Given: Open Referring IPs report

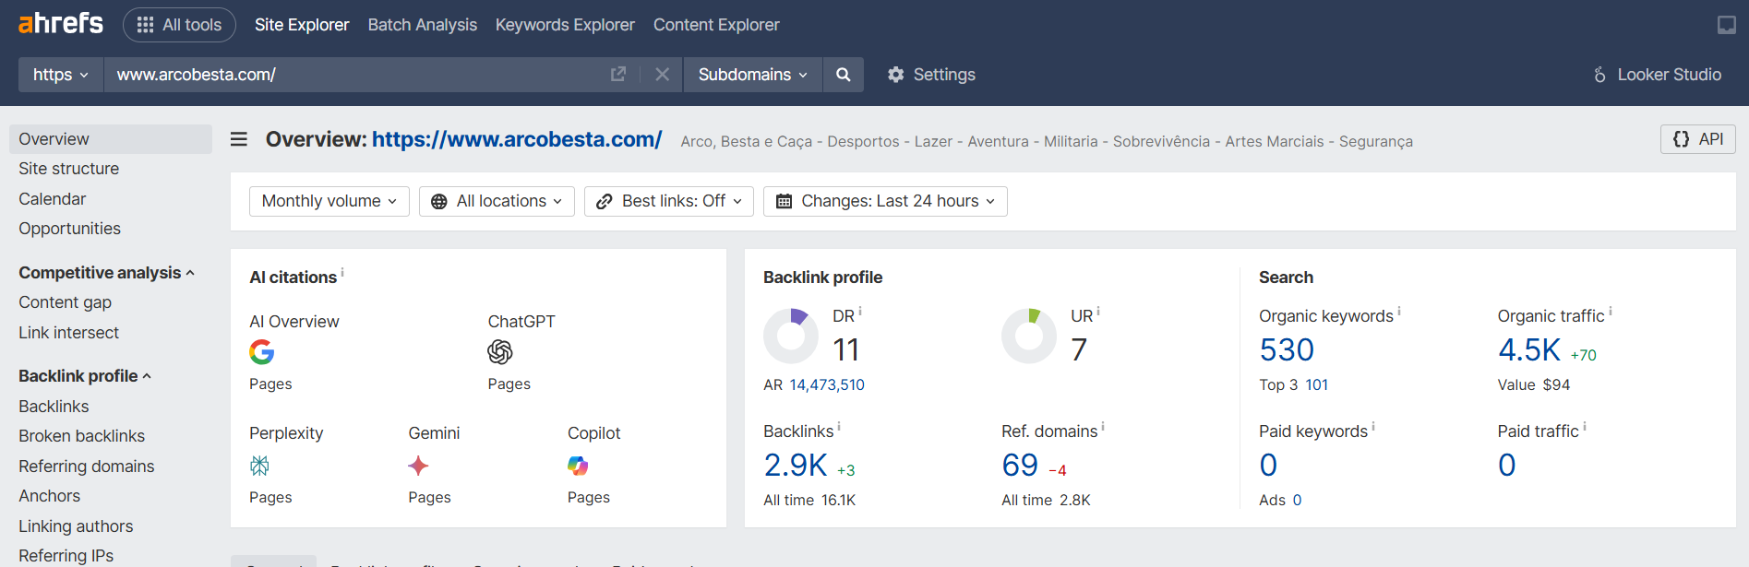Looking at the screenshot, I should click(66, 556).
